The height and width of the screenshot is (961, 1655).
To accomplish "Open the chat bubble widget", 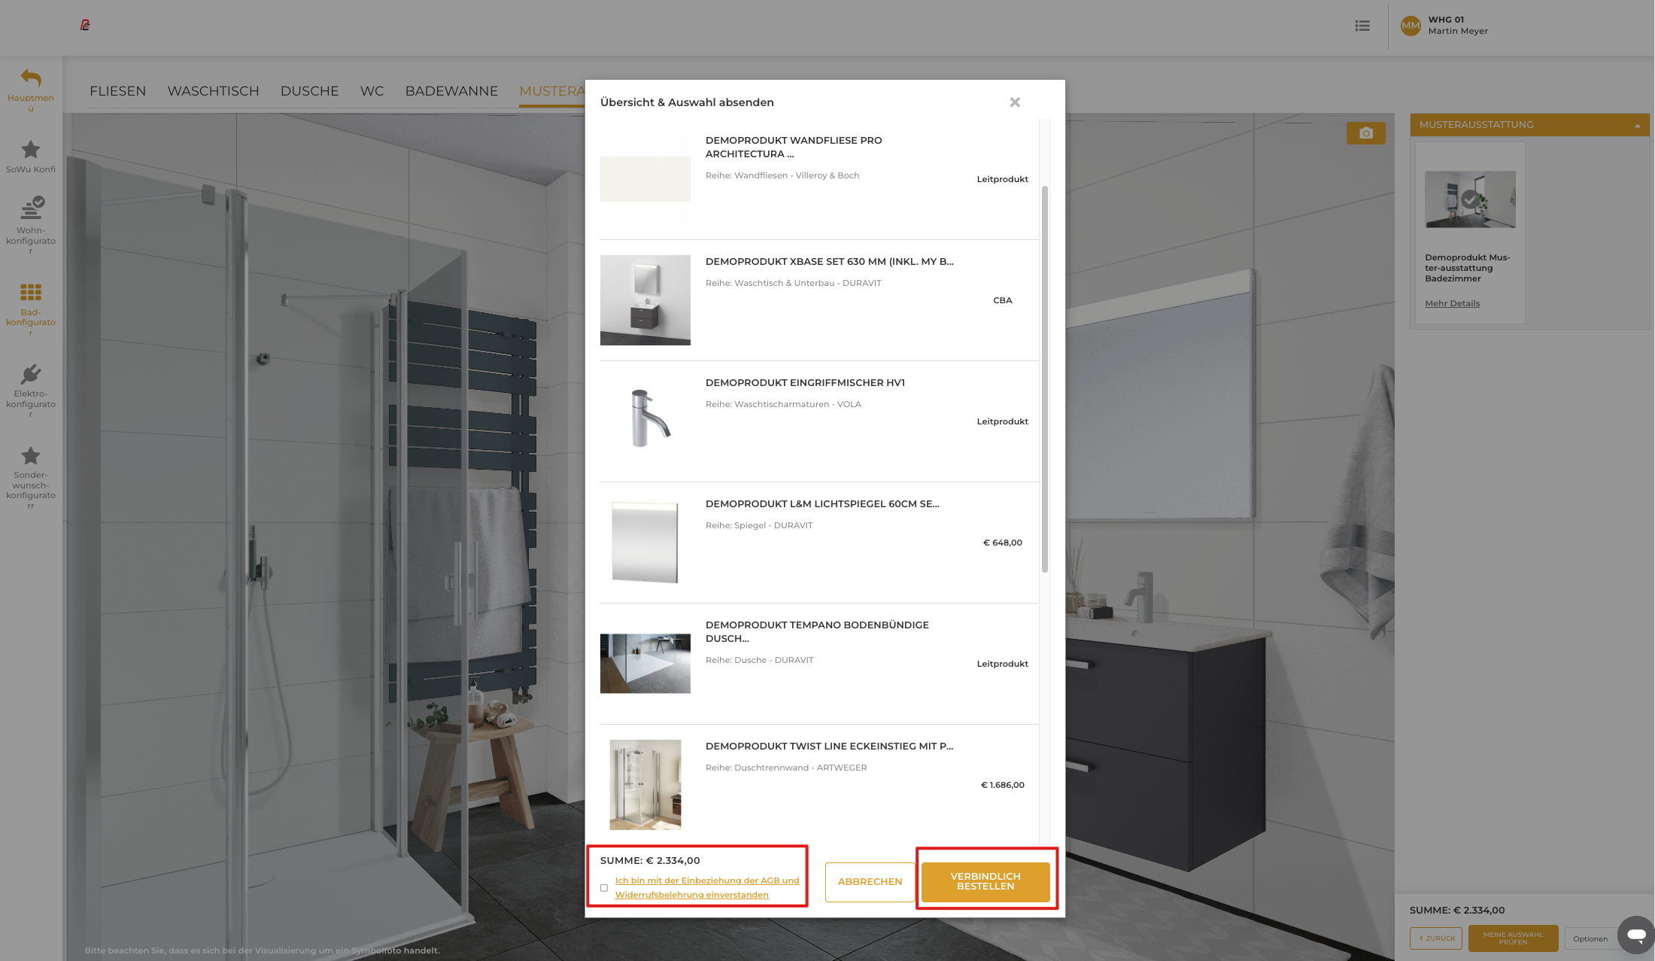I will [x=1635, y=935].
